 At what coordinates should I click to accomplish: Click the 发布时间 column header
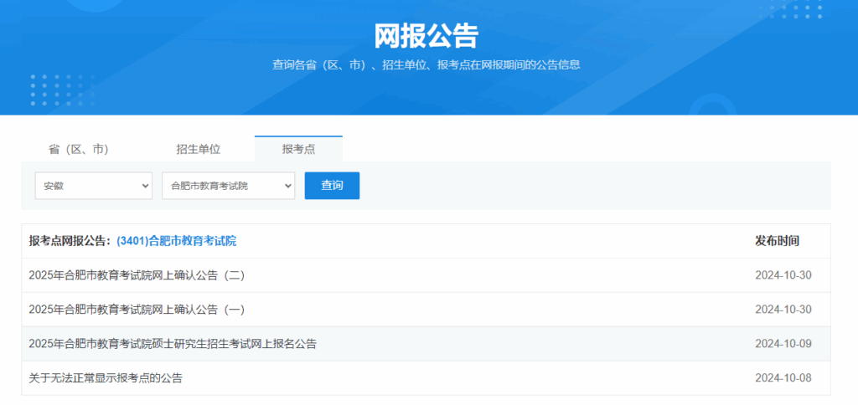click(x=777, y=241)
